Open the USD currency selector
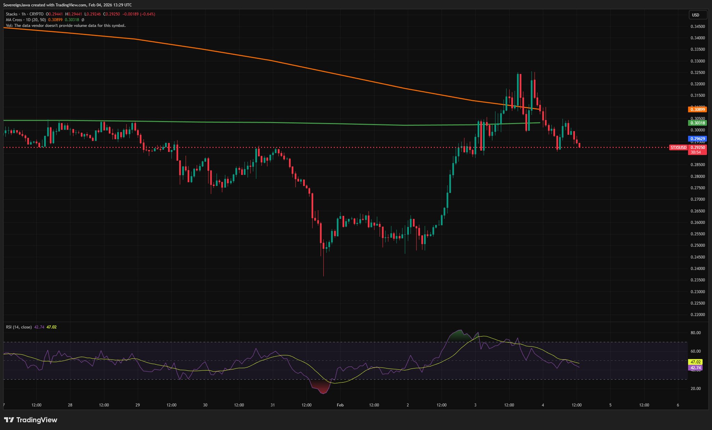Screen dimensions: 712x430 coord(698,15)
